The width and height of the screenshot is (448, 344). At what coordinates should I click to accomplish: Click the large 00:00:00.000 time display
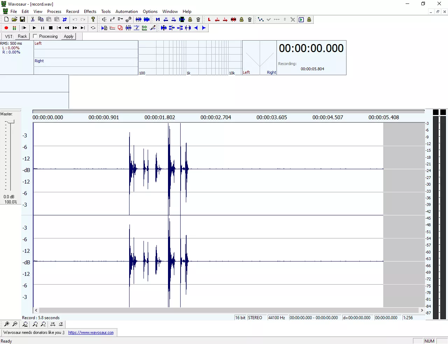(311, 48)
